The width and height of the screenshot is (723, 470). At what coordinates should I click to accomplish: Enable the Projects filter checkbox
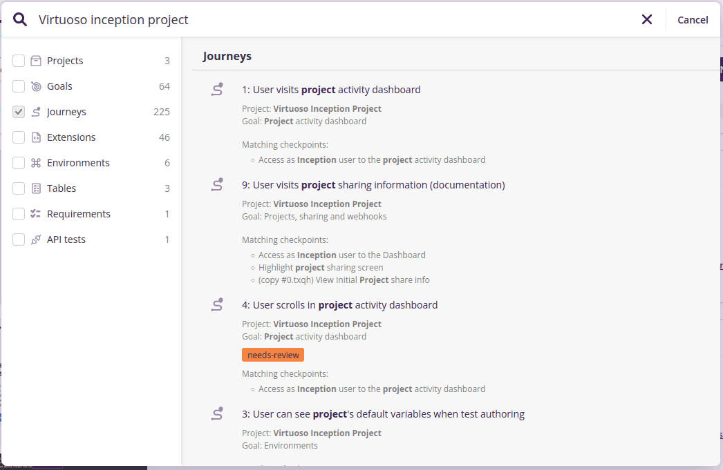point(19,61)
